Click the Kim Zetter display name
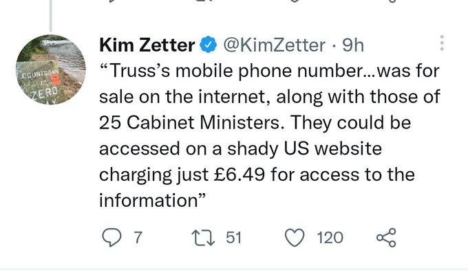The image size is (468, 277). [147, 45]
